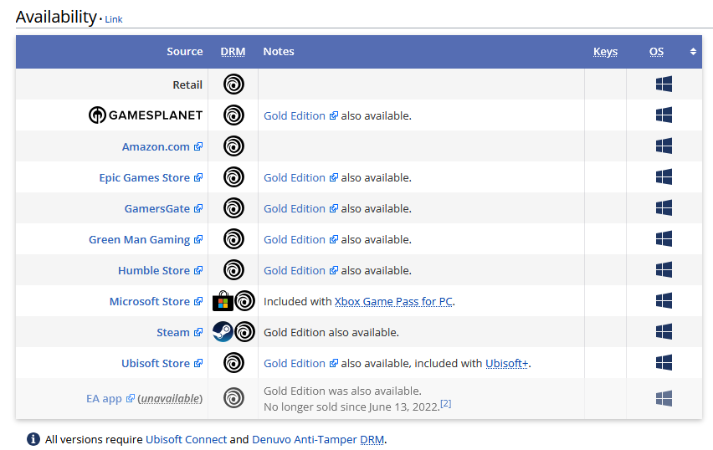Click Ubisoft Connect icon in Epic Games Store row
Viewport: 713px width, 450px height.
[x=233, y=176]
